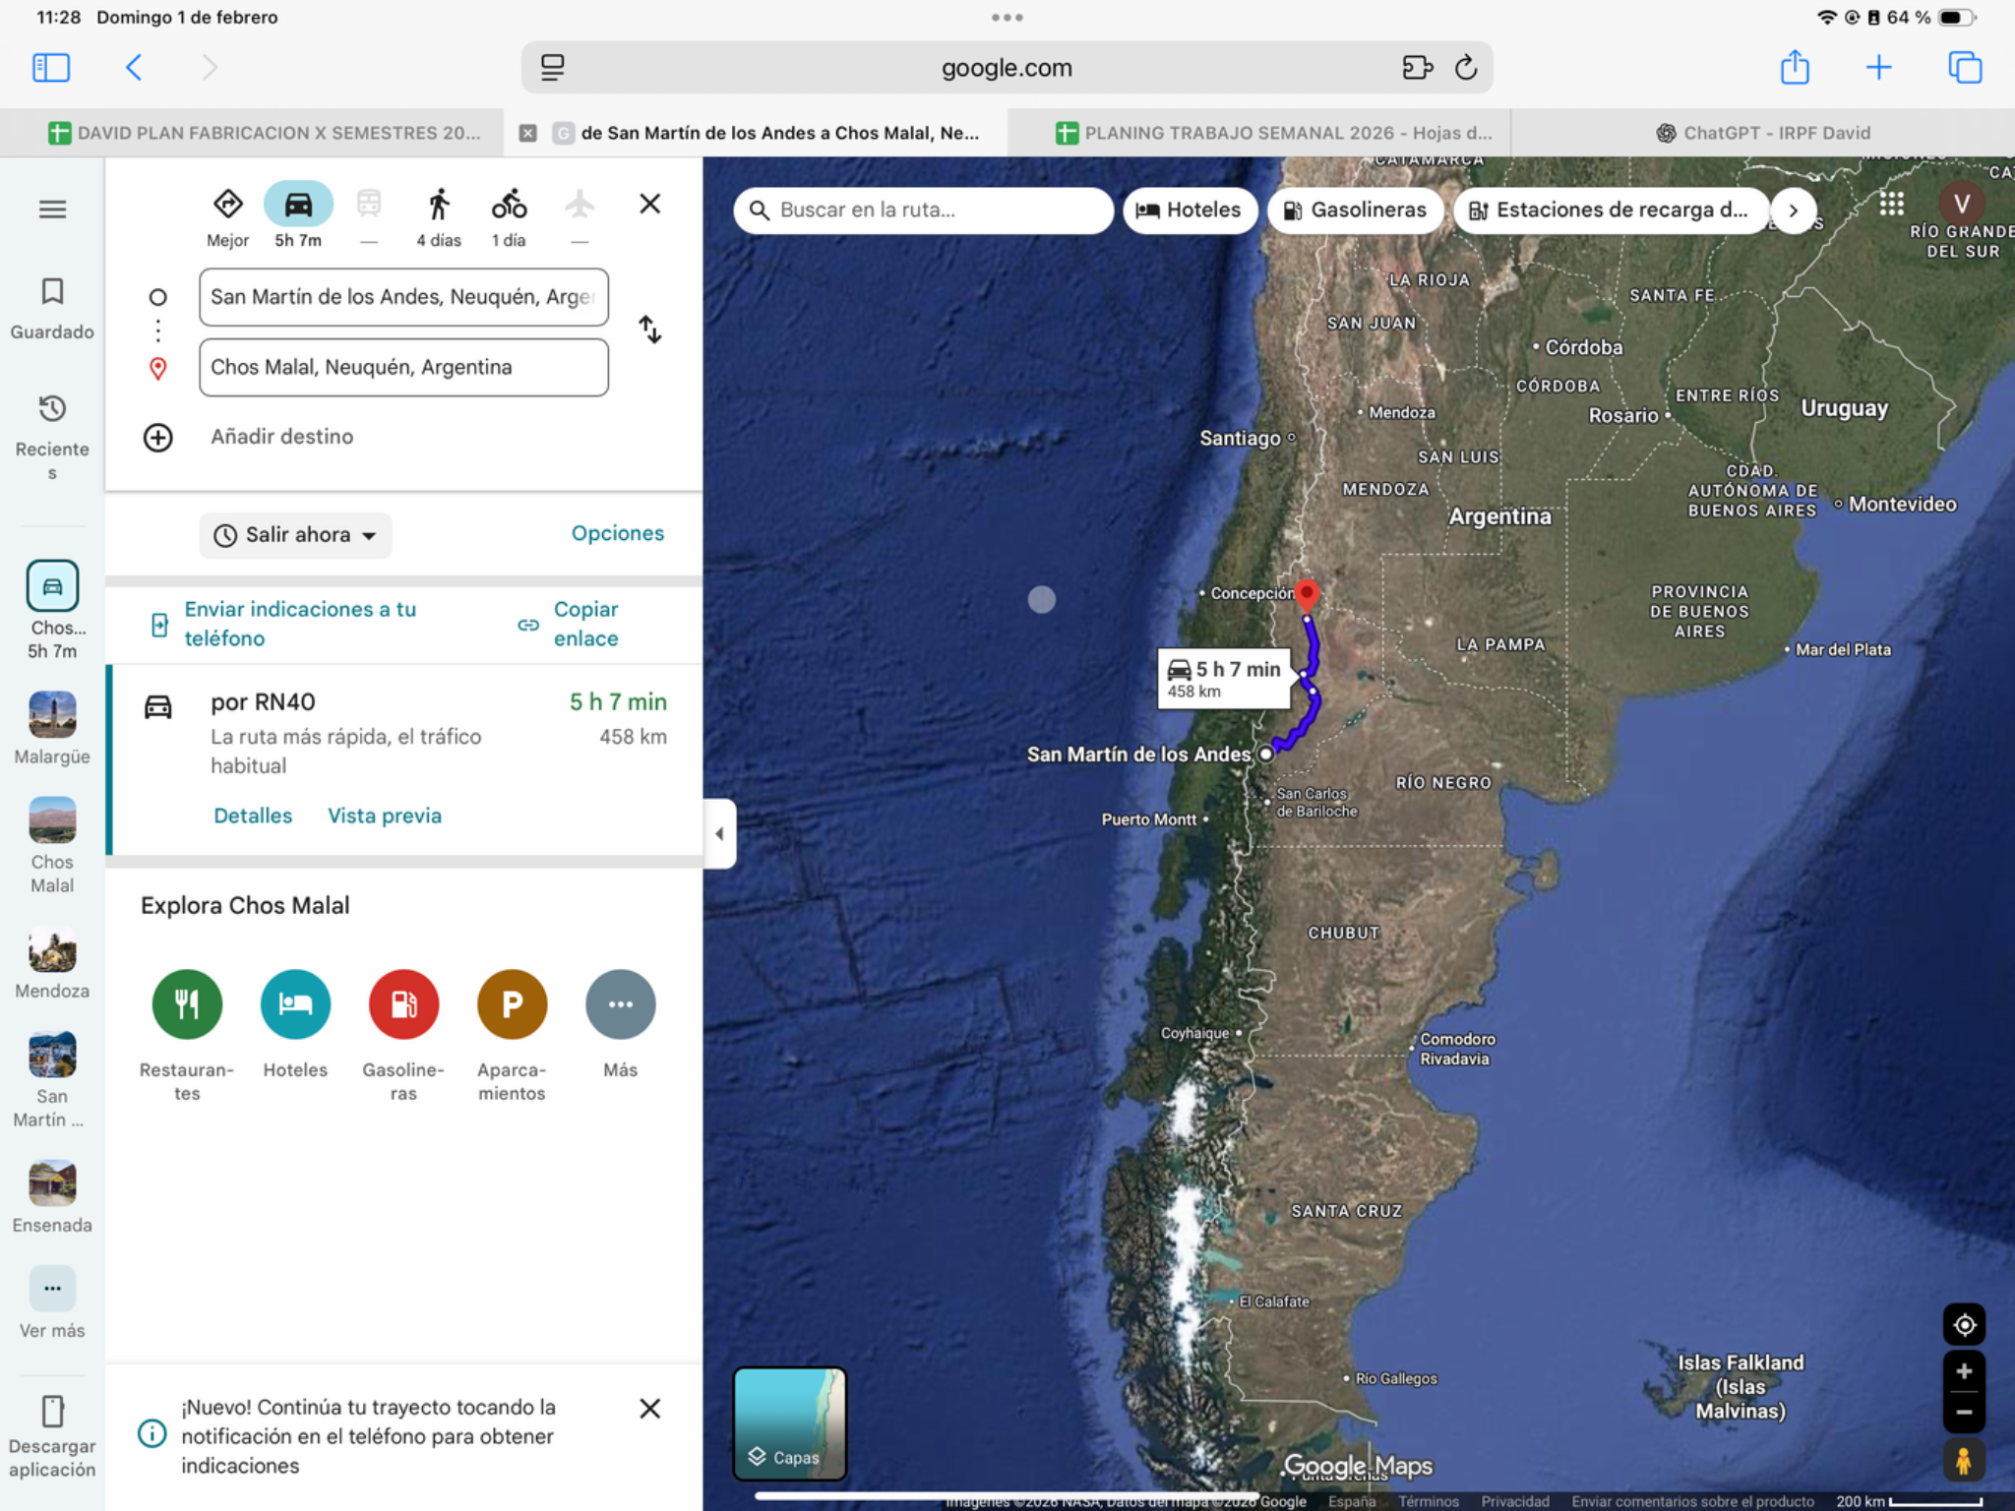Open the Salir ahora dropdown
Image resolution: width=2015 pixels, height=1511 pixels.
click(295, 535)
